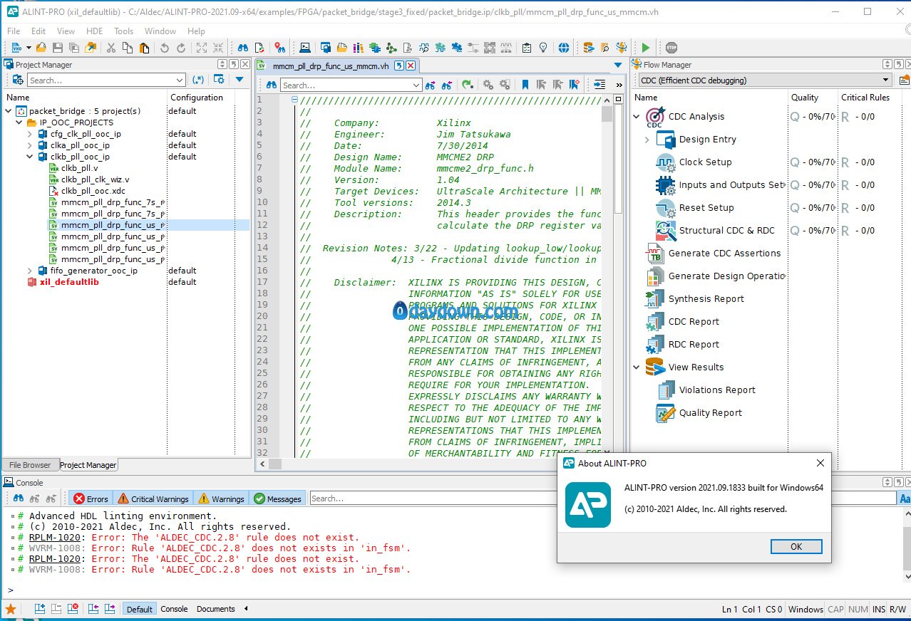Select the clkb_pll_clk_wiz.v file
Image resolution: width=911 pixels, height=621 pixels.
[x=95, y=179]
